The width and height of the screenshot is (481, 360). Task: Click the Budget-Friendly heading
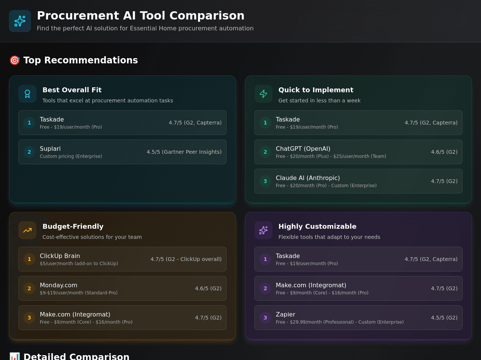[73, 226]
